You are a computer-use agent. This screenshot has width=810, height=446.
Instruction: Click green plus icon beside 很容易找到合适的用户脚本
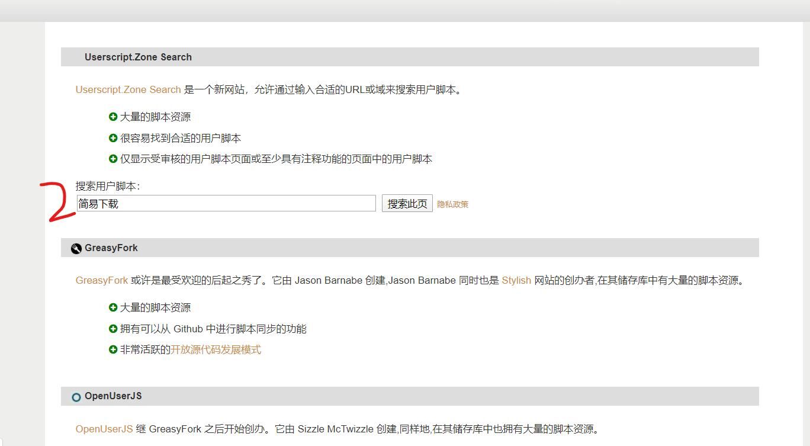point(113,138)
